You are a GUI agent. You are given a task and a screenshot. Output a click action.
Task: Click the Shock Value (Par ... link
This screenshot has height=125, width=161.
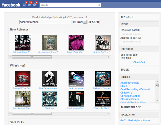[x=76, y=108]
